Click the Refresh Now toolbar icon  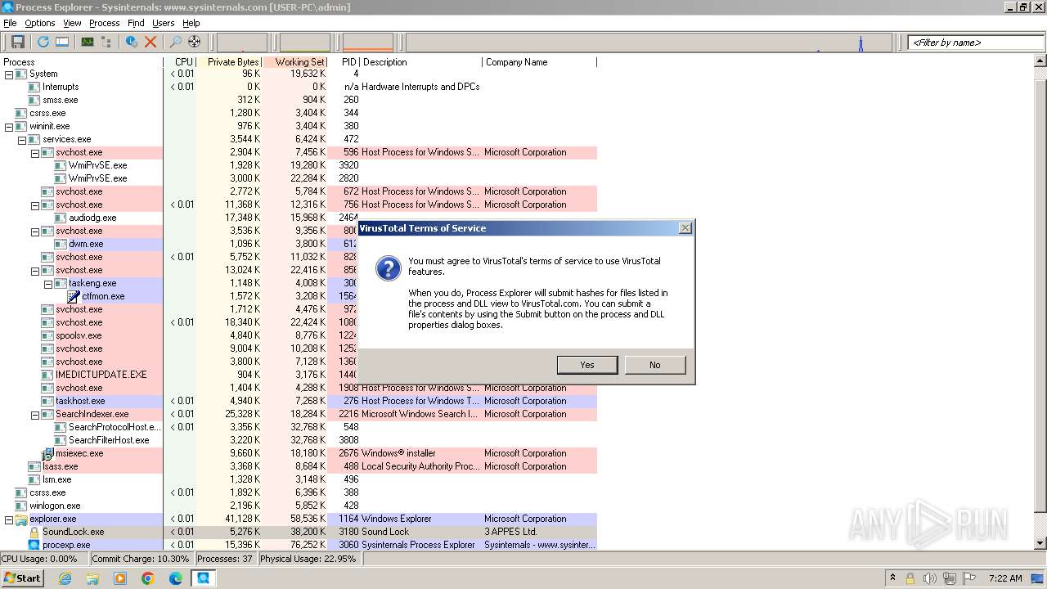pos(43,42)
